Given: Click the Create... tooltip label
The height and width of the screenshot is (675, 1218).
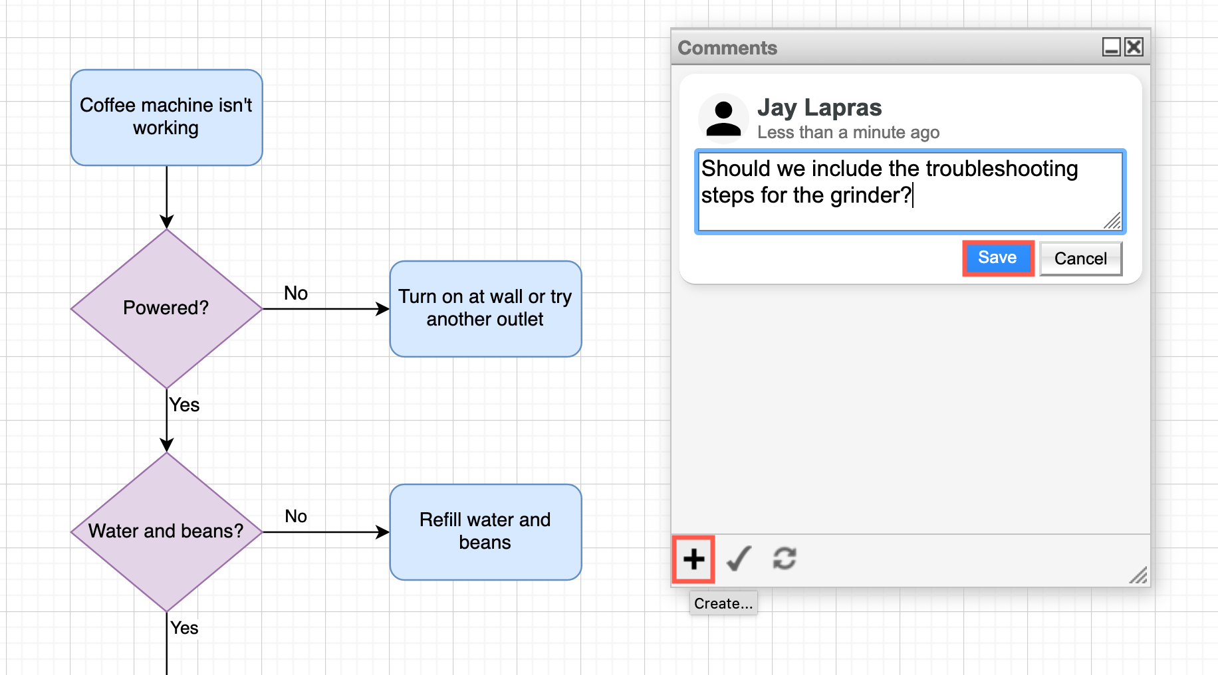Looking at the screenshot, I should coord(723,603).
